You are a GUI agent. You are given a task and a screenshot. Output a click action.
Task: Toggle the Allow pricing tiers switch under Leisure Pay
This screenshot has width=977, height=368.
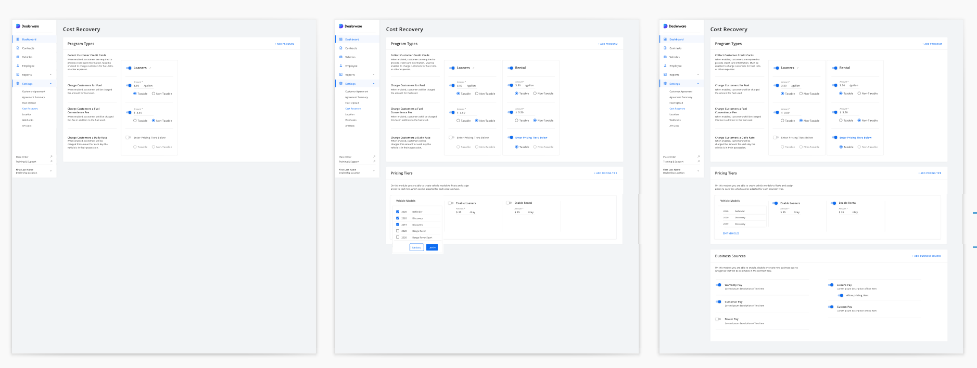[x=841, y=295]
